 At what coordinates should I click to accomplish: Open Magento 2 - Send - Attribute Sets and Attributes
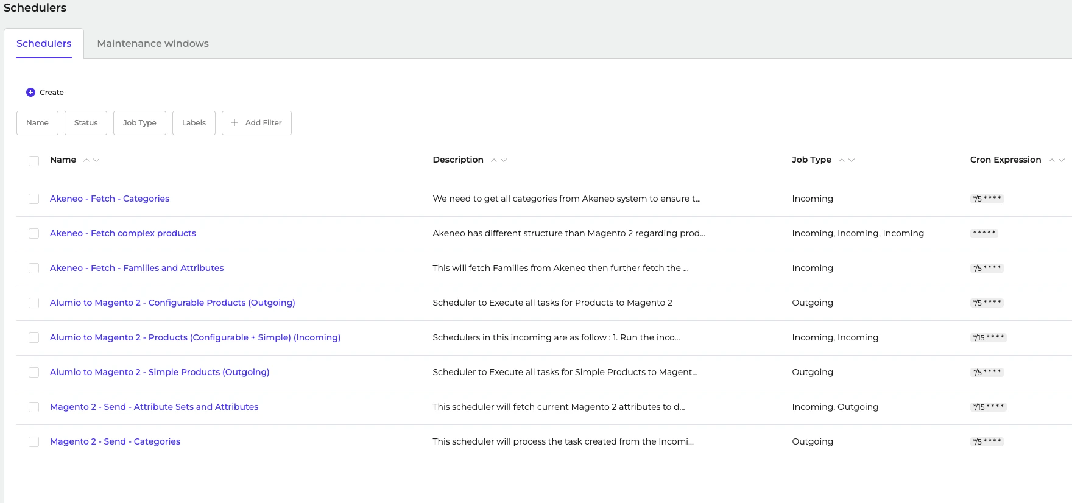(x=154, y=407)
